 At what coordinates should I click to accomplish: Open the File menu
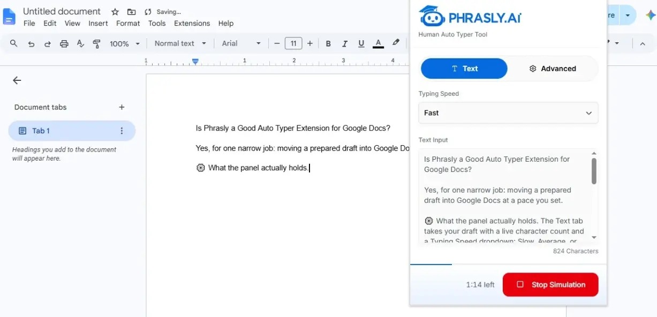coord(29,23)
